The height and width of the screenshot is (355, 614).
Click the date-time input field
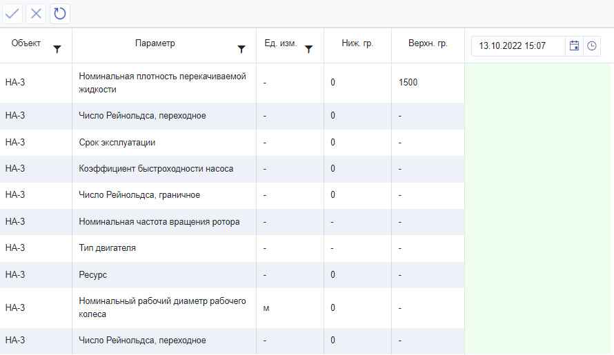pos(517,46)
